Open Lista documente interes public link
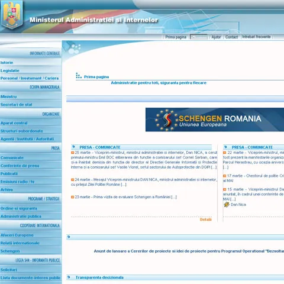284x284 pixels. point(31,277)
